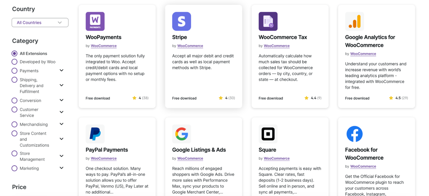The height and width of the screenshot is (196, 429).
Task: Click the WooCommerce Tax document icon
Action: coord(268,21)
